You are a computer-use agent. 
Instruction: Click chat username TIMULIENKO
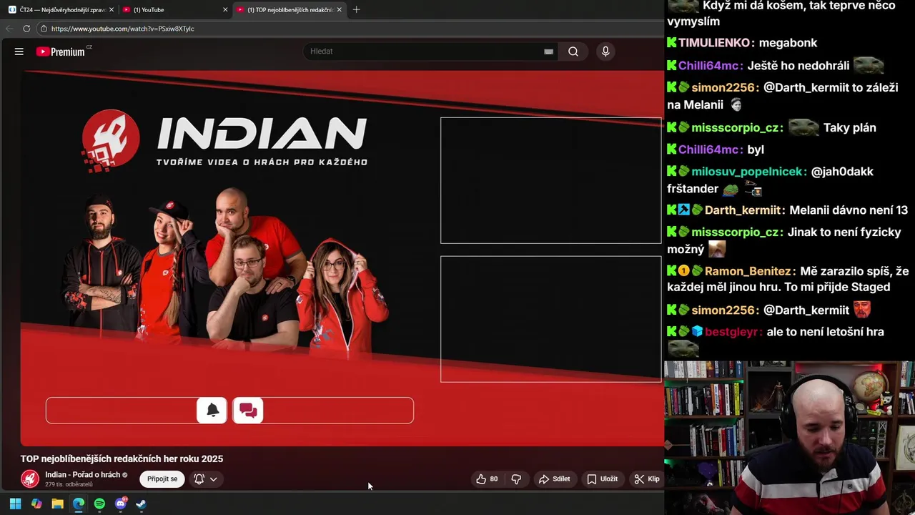click(715, 43)
